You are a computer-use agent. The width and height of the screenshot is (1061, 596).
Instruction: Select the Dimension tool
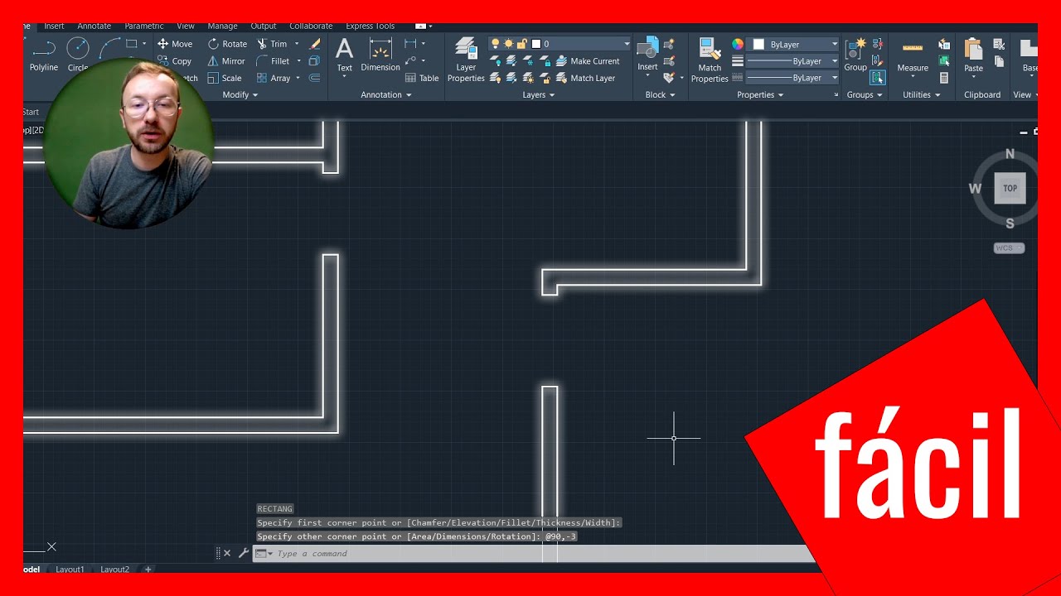[x=380, y=55]
